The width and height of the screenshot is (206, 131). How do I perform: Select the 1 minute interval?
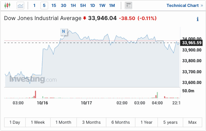[x=34, y=6]
